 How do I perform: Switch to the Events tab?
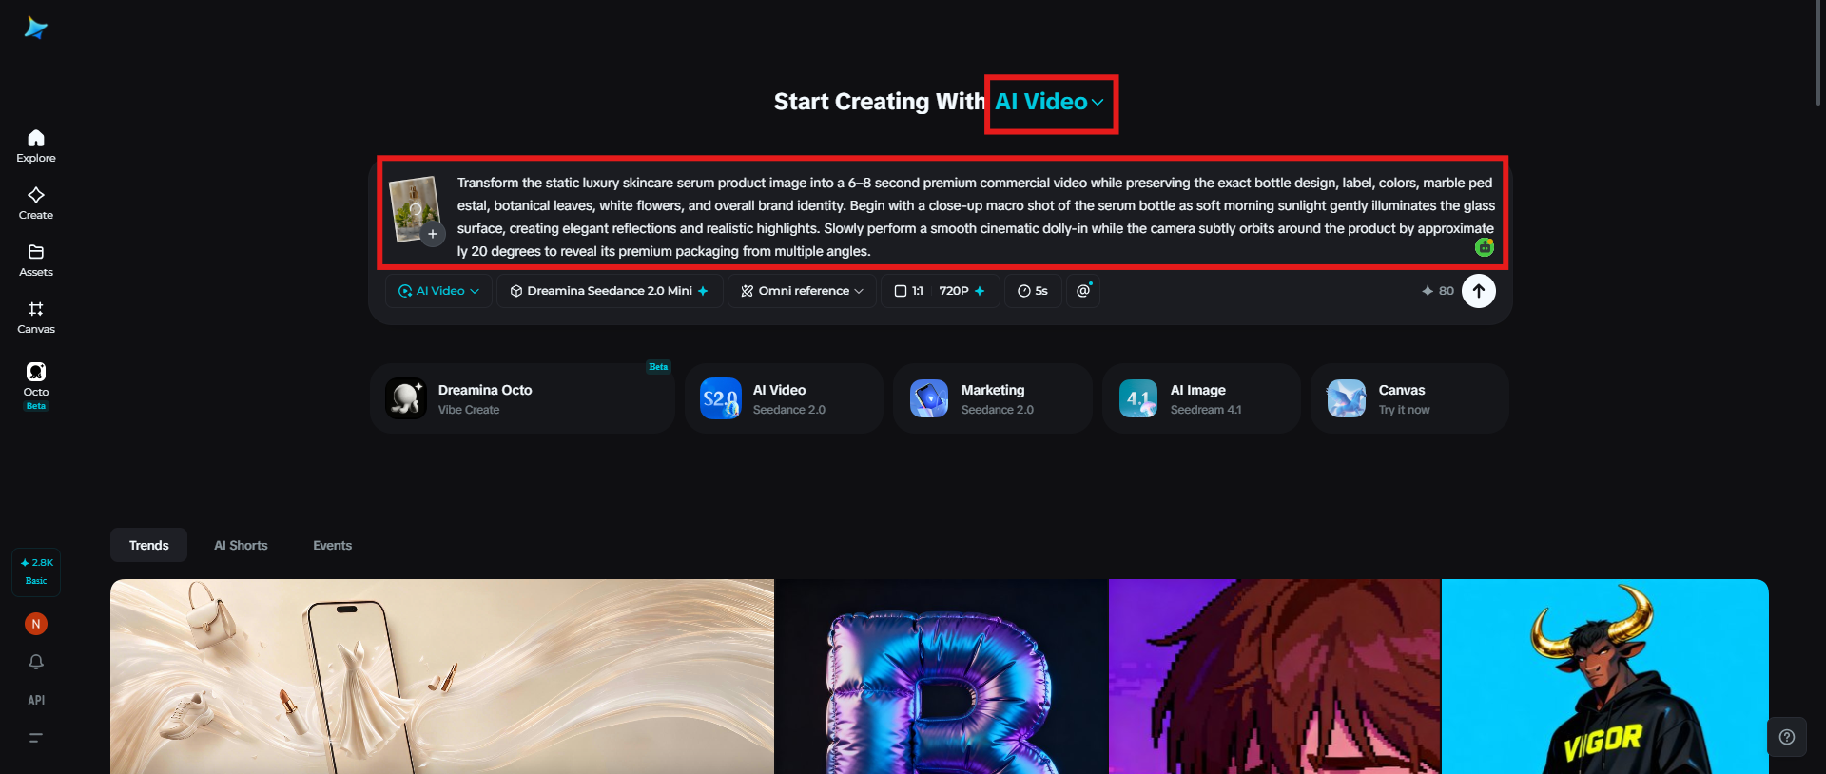[332, 545]
